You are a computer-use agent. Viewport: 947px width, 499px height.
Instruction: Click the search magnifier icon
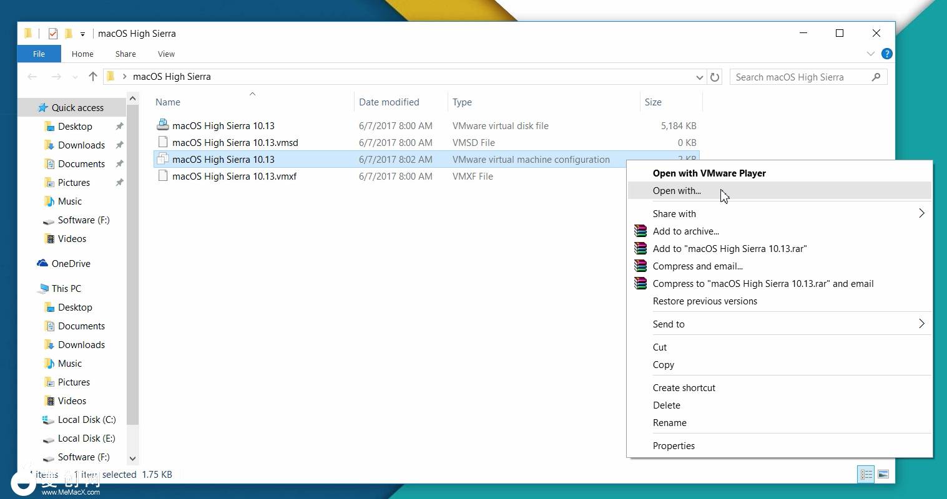[876, 77]
